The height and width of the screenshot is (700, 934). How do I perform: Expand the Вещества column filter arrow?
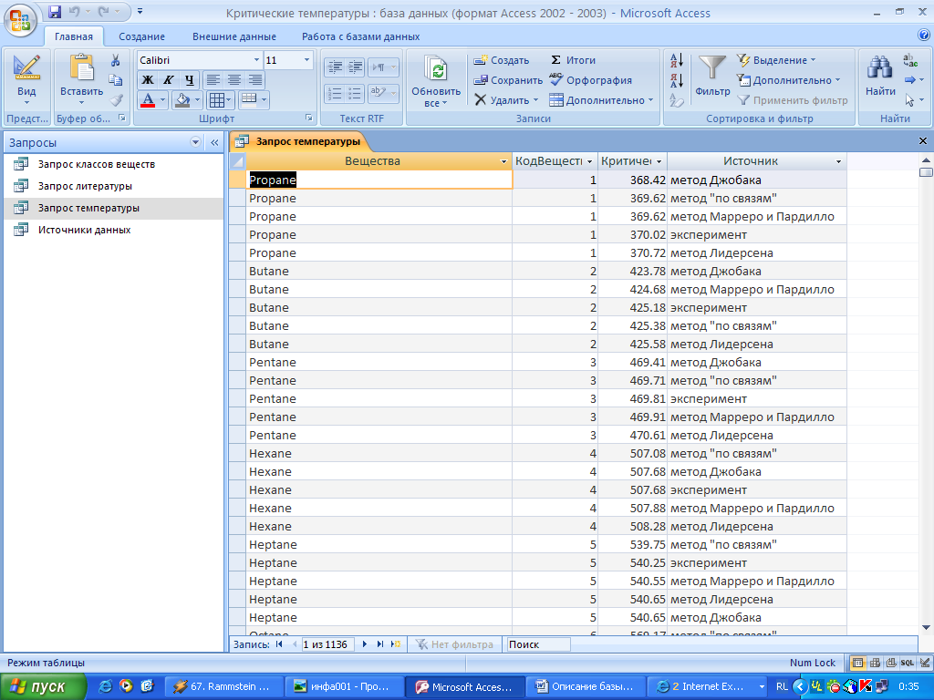tap(504, 161)
